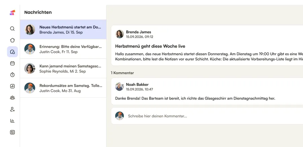The height and width of the screenshot is (147, 303).
Task: Click post body starting 'Hallo zusammen'
Action: (209, 57)
